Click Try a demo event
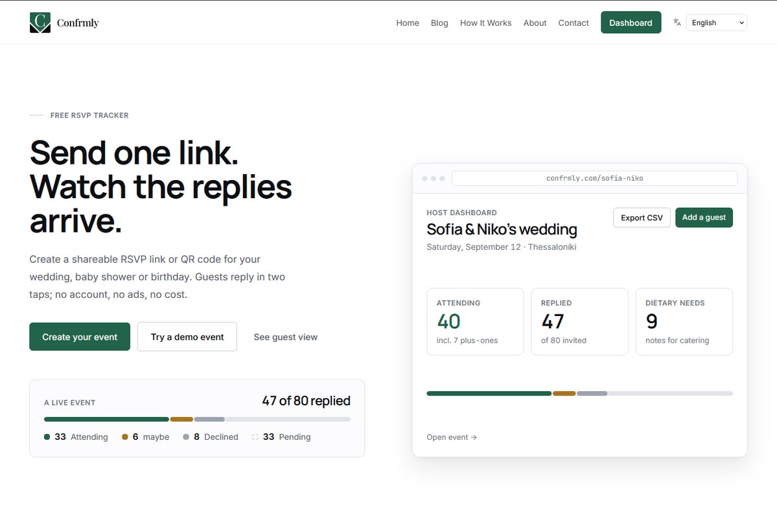777x509 pixels. tap(187, 337)
